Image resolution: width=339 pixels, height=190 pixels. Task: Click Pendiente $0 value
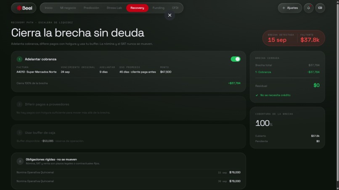[x=318, y=141]
